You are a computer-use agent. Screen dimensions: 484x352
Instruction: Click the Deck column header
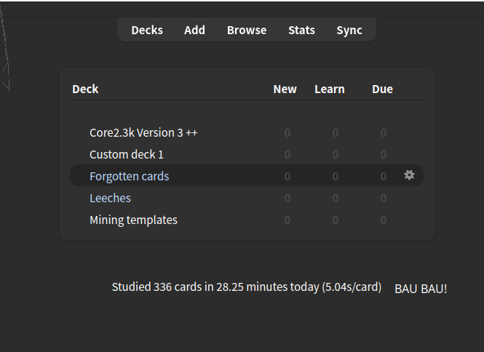tap(85, 89)
